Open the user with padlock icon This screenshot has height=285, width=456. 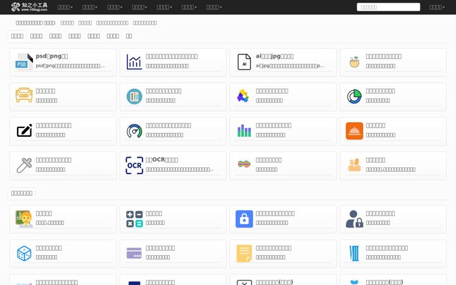tap(354, 218)
